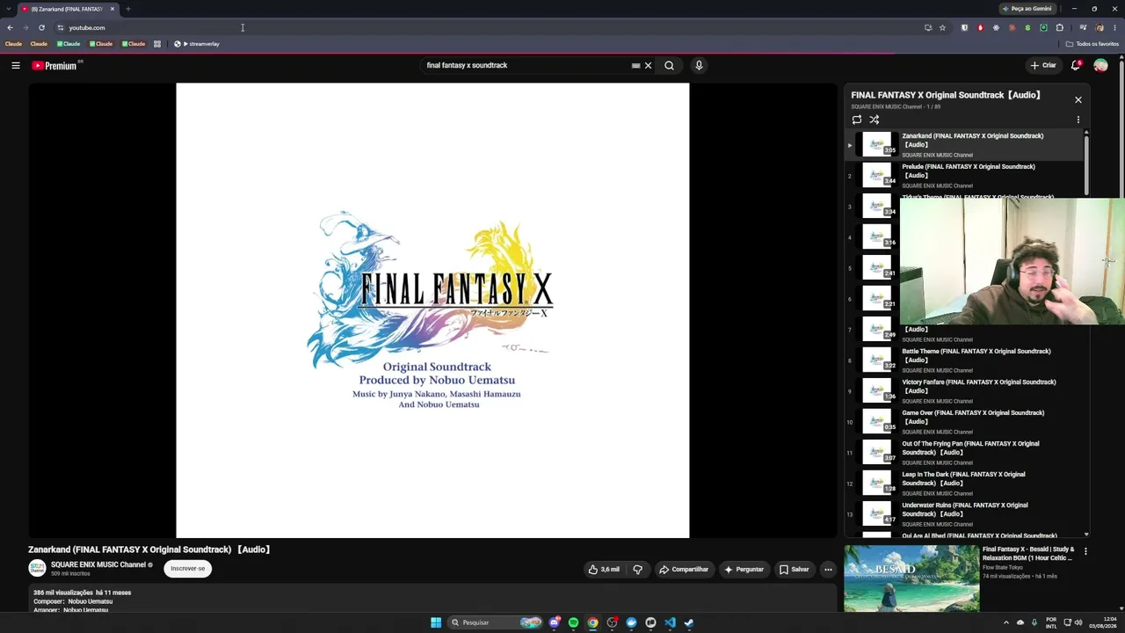Open Chrome three-dot menu
The width and height of the screenshot is (1125, 633).
(1114, 27)
